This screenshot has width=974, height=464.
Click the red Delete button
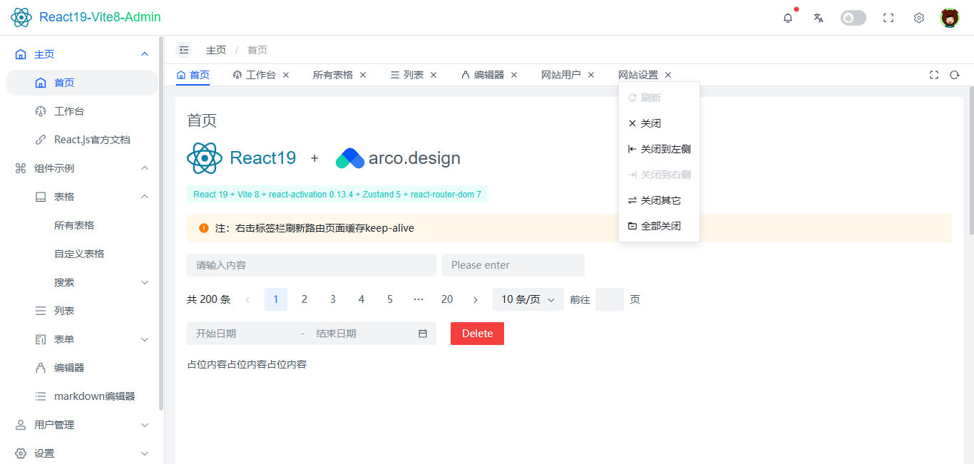[x=477, y=334]
